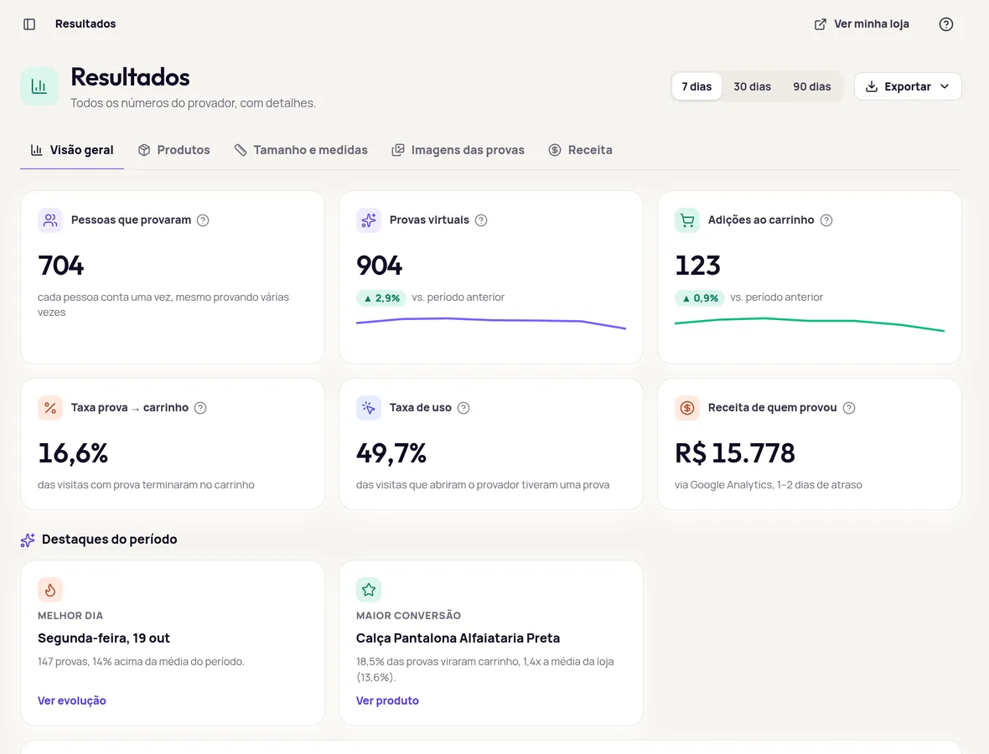
Task: Click the flame icon in Melhor dia card
Action: (50, 590)
